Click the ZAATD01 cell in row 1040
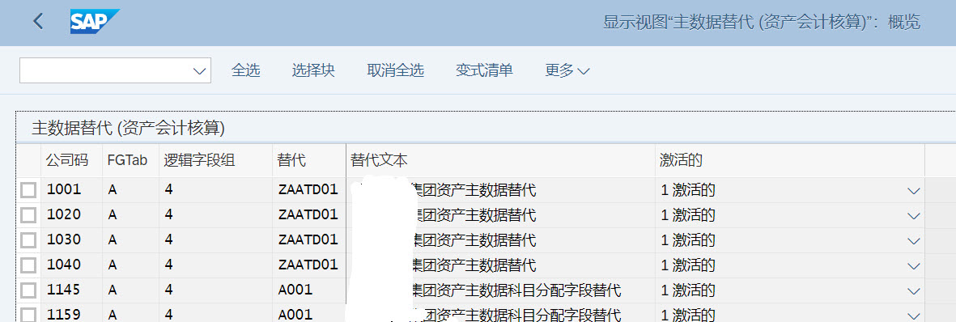This screenshot has width=956, height=322. coord(309,265)
